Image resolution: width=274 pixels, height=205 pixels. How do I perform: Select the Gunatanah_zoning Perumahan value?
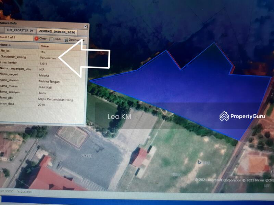[48, 58]
